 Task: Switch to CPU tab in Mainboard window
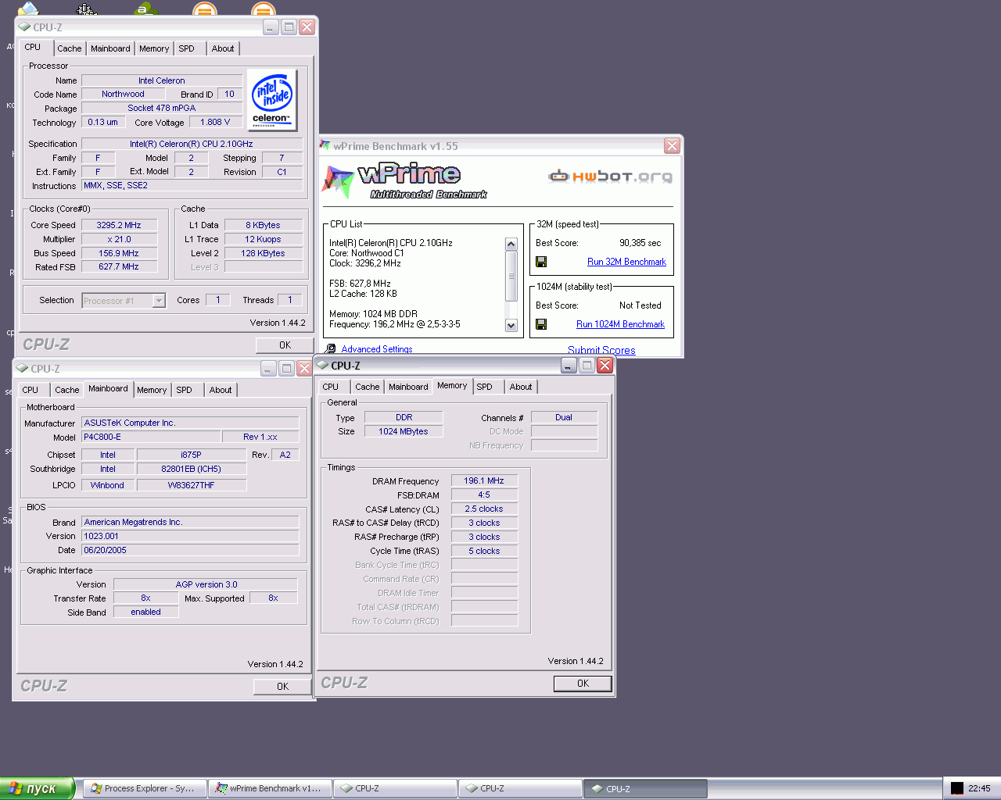point(30,390)
